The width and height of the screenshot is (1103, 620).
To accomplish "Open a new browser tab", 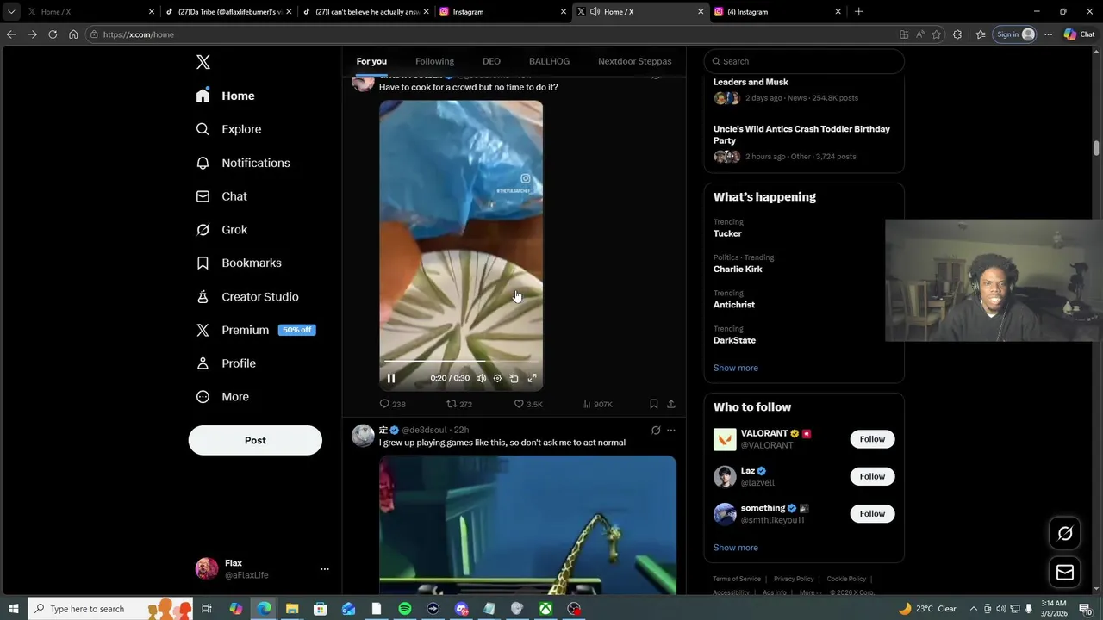I will coord(858,12).
